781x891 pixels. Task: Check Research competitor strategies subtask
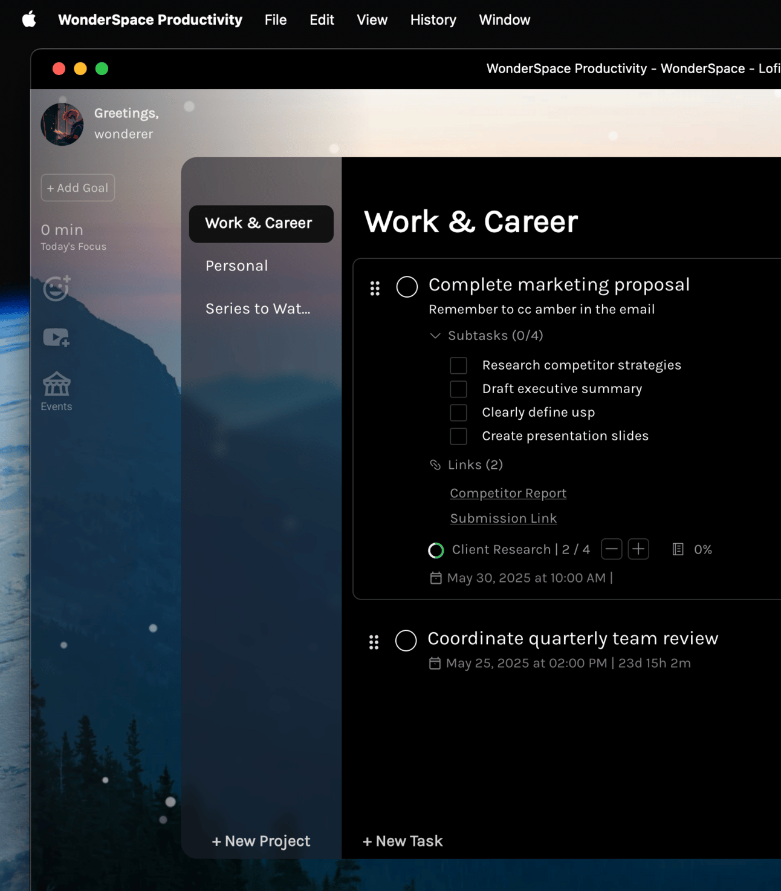[x=458, y=365]
